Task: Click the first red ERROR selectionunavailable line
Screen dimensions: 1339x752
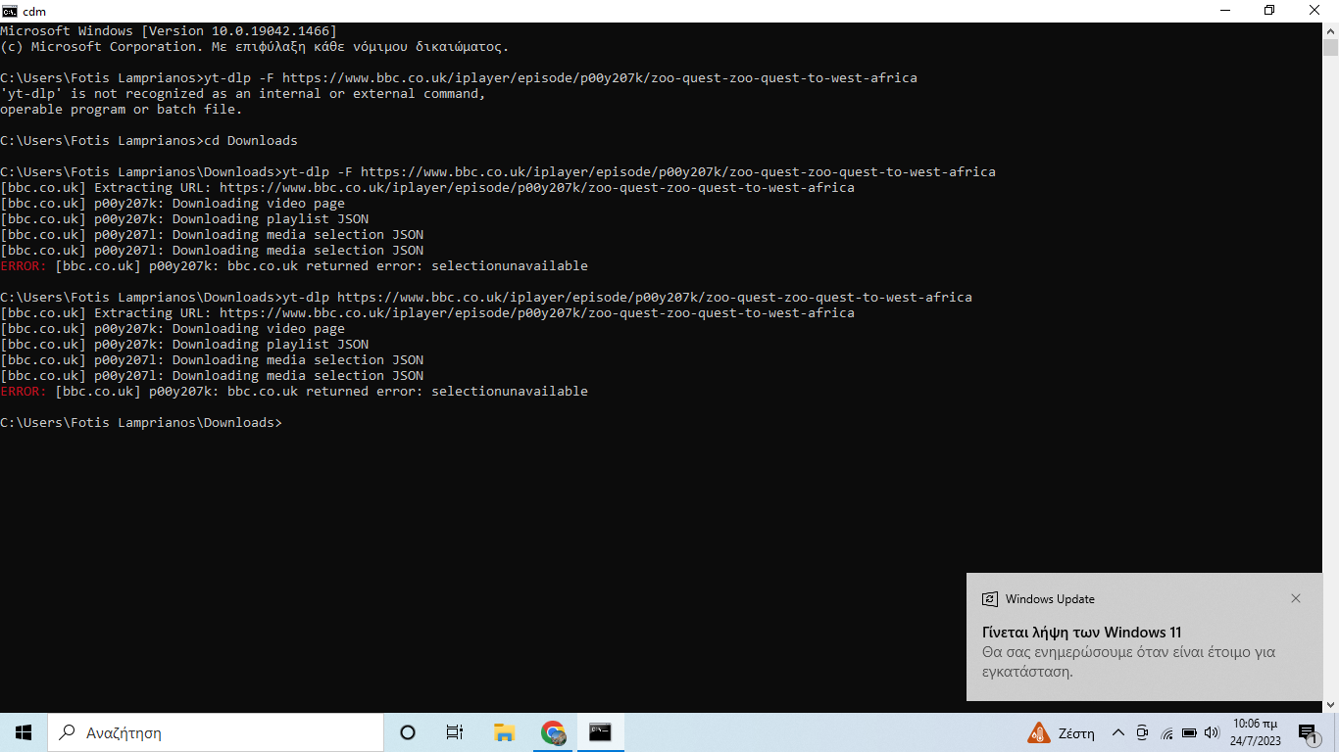Action: (x=294, y=266)
